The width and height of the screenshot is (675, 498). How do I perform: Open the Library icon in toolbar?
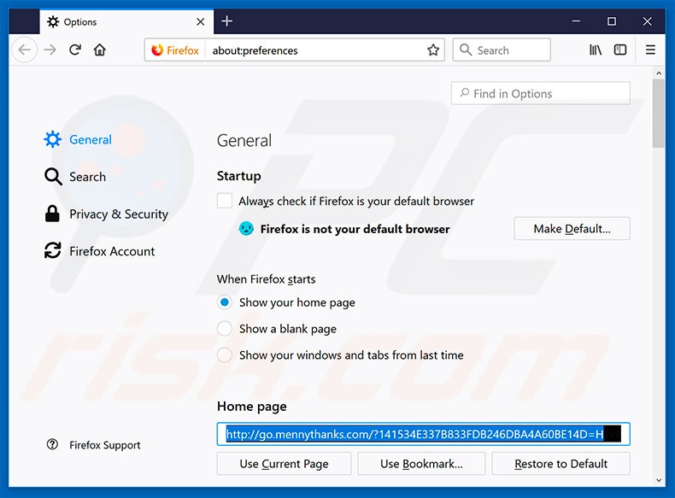point(596,50)
